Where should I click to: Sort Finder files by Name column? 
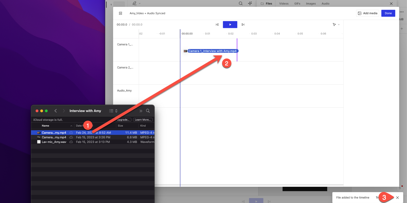45,126
